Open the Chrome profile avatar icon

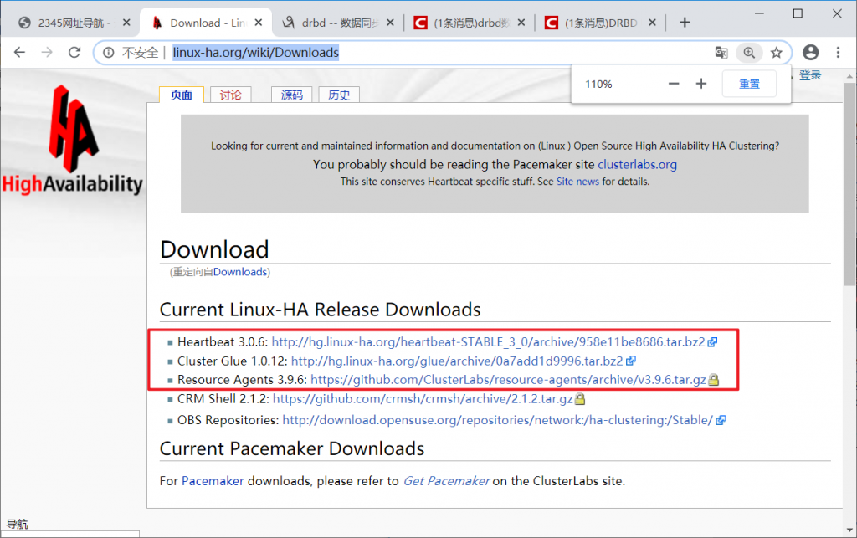tap(810, 53)
